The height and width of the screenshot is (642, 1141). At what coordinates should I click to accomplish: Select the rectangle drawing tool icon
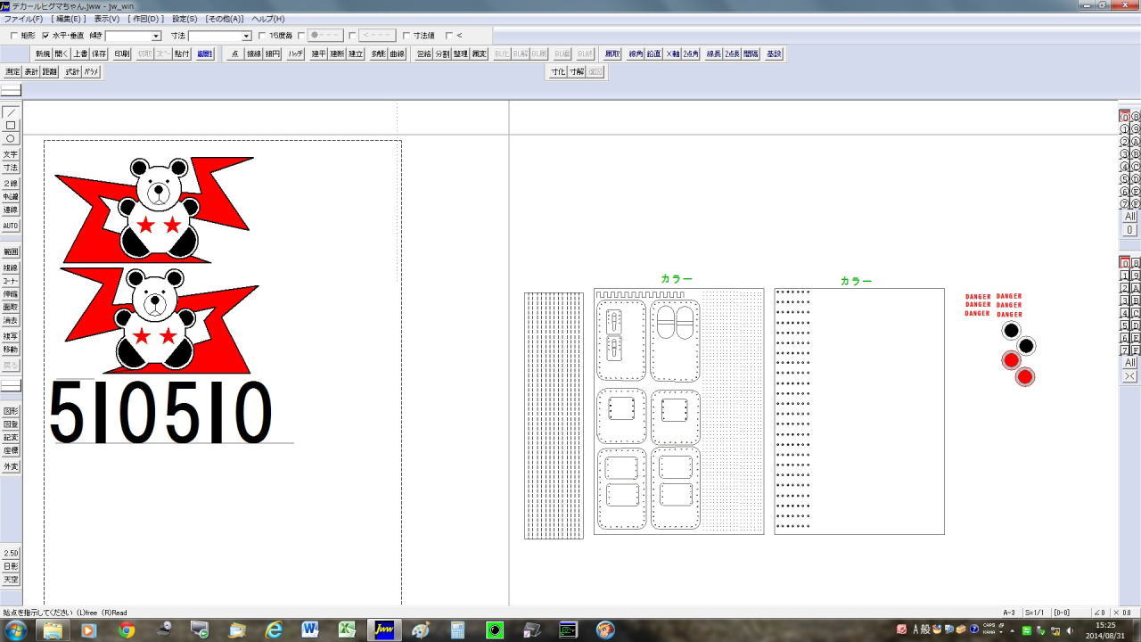tap(11, 126)
